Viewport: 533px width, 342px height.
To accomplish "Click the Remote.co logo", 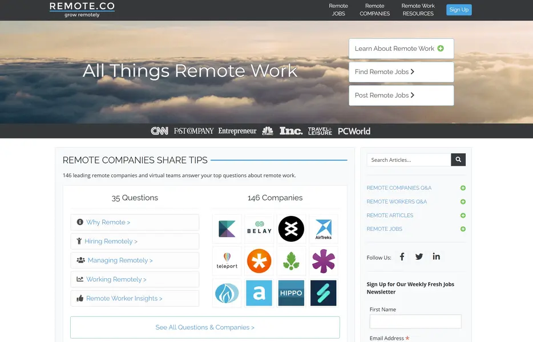I will coord(82,10).
